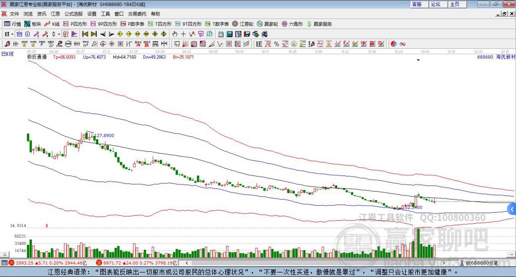This screenshot has height=277, width=516.
Task: Open the T四方形 tool
Action: [160, 24]
